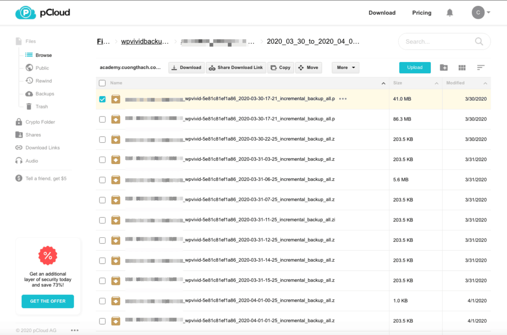507x335 pixels.
Task: Sort by Modified column arrow
Action: (485, 83)
